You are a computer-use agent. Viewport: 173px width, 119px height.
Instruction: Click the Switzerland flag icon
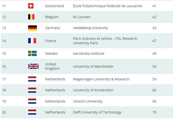click(x=31, y=6)
